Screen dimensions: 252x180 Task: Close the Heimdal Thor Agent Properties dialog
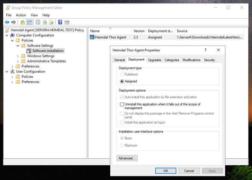coord(218,50)
